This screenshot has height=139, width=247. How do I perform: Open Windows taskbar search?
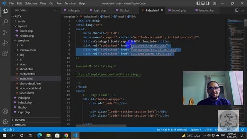coord(13,136)
